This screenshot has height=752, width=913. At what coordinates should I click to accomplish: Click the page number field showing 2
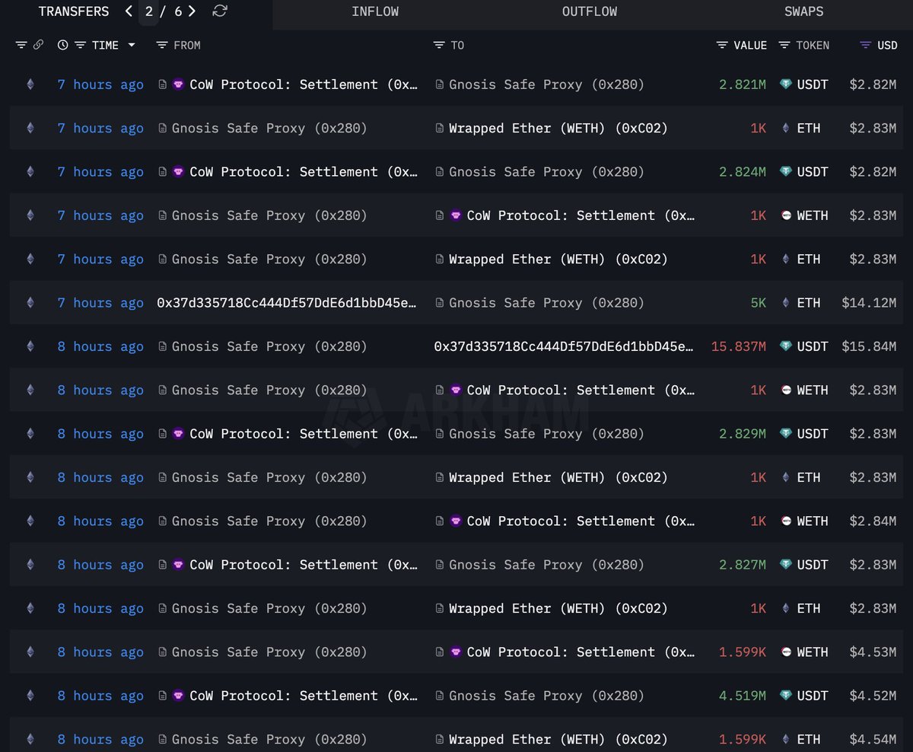click(x=149, y=12)
